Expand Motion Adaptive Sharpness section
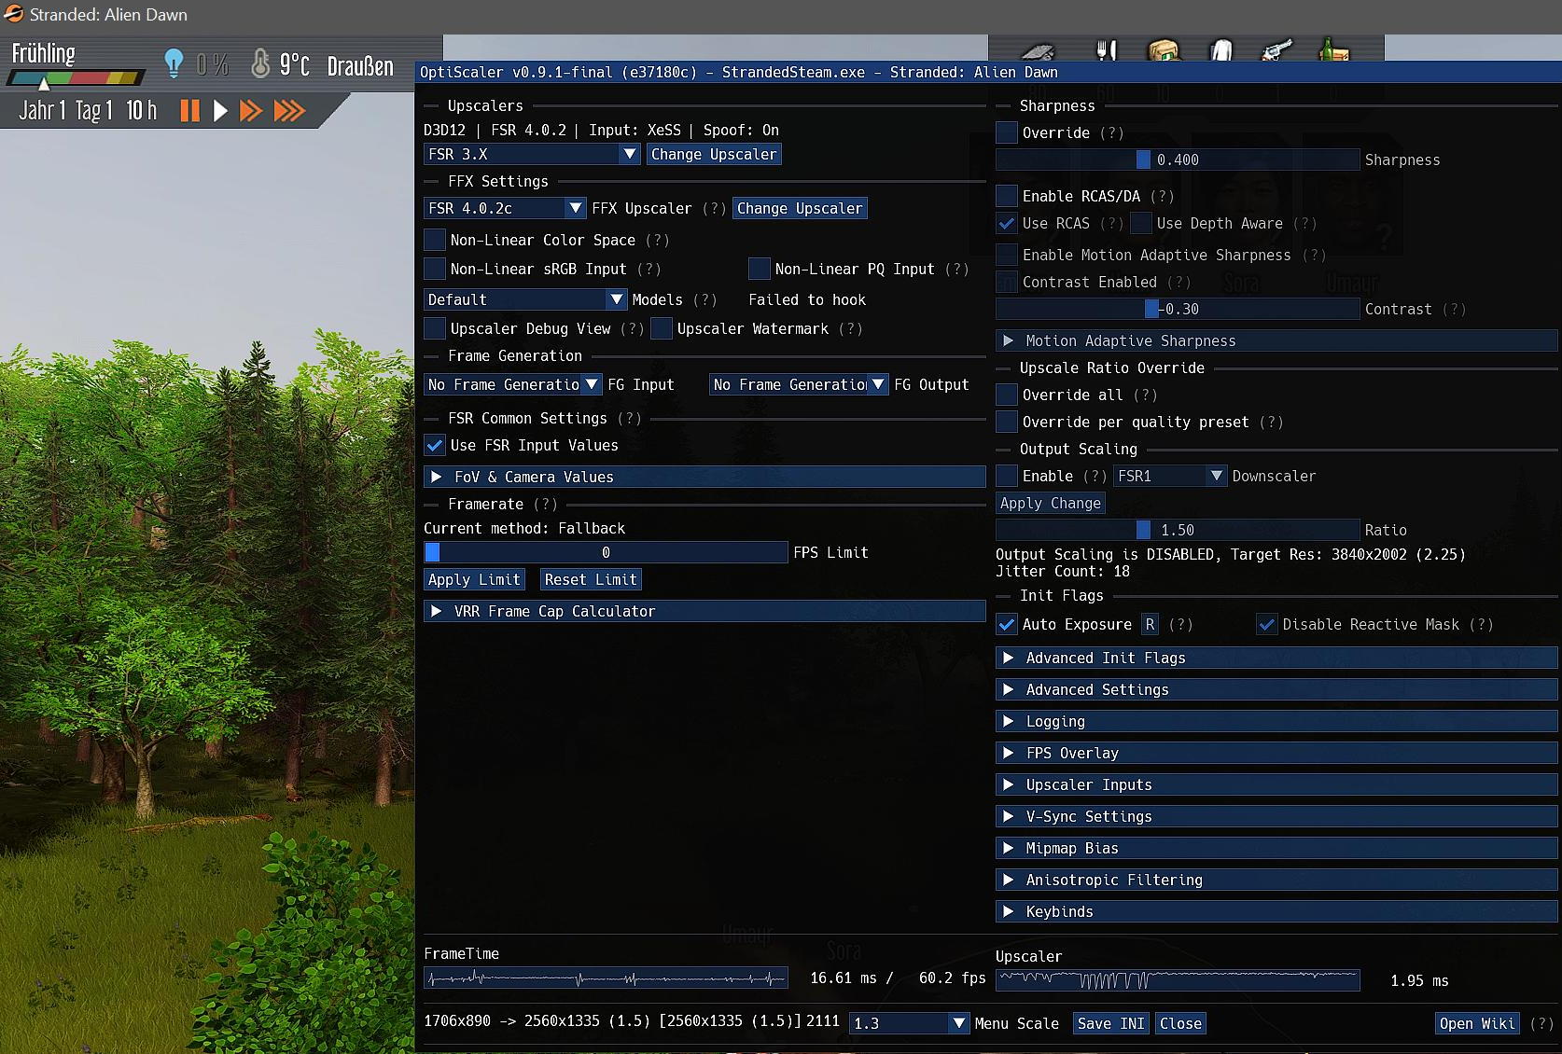 pos(1276,340)
